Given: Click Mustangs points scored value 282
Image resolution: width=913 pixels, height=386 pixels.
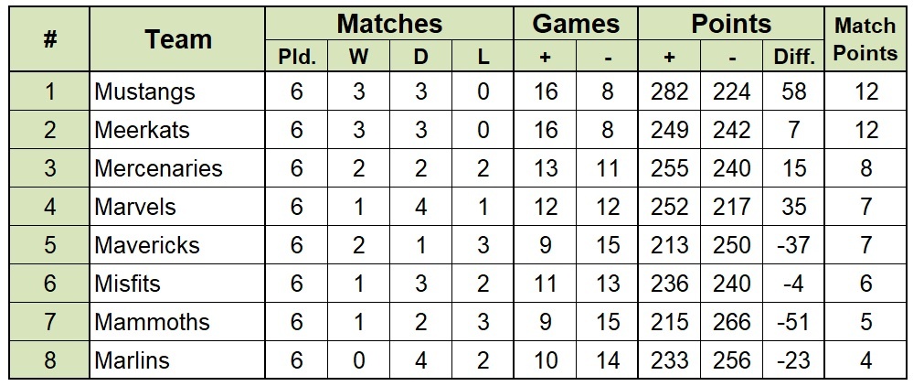Looking at the screenshot, I should (x=670, y=91).
